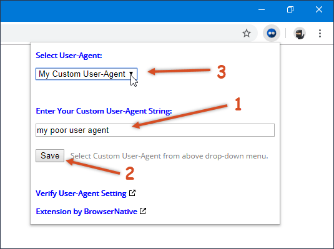Click the bookmark star icon

(247, 33)
